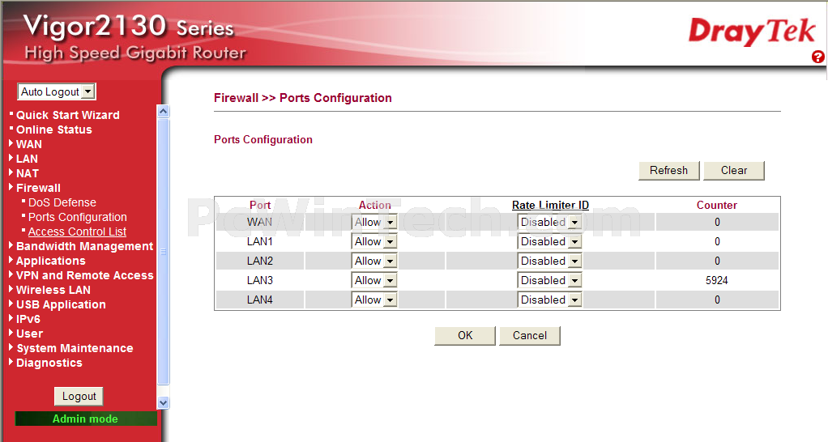Click the Counter column header
The image size is (828, 442).
(716, 205)
